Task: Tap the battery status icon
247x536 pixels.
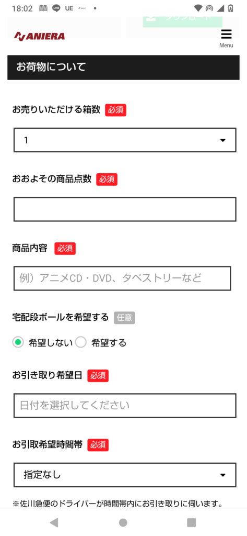Action: click(x=231, y=8)
